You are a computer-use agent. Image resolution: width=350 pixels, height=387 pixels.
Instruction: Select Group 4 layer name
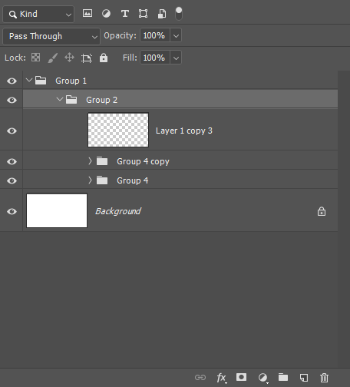(133, 180)
